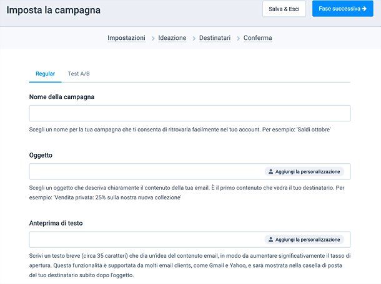This screenshot has width=381, height=284.
Task: Click inside the Oggetto input field
Action: click(144, 171)
